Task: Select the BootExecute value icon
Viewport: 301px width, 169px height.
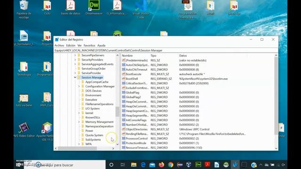Action: tap(124, 74)
